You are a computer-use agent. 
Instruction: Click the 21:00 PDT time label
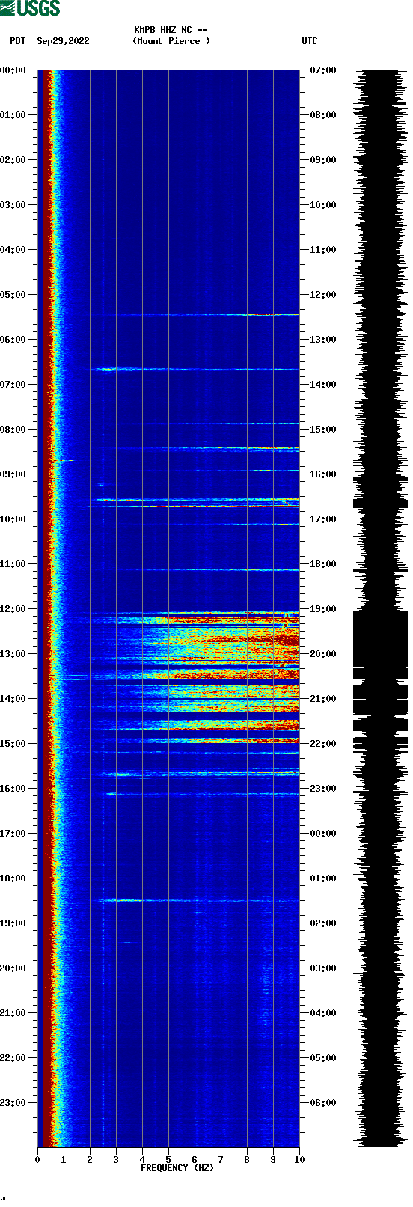pos(13,1013)
